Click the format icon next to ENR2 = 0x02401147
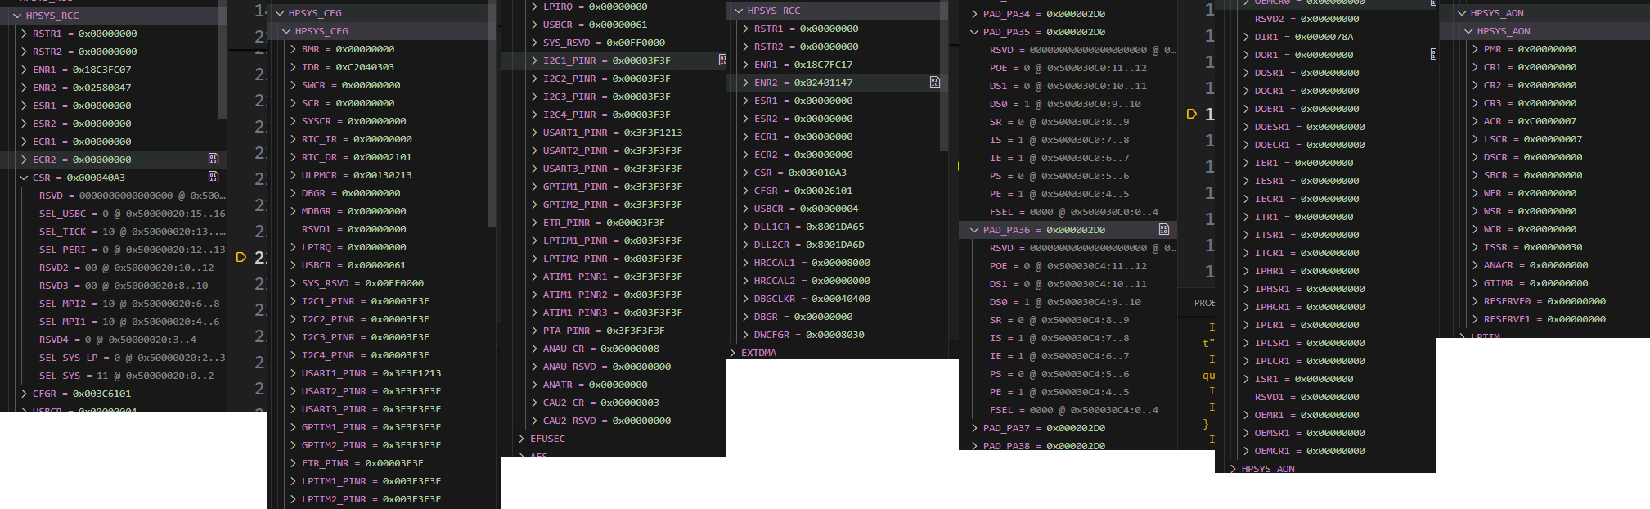The height and width of the screenshot is (509, 1650). pos(934,82)
